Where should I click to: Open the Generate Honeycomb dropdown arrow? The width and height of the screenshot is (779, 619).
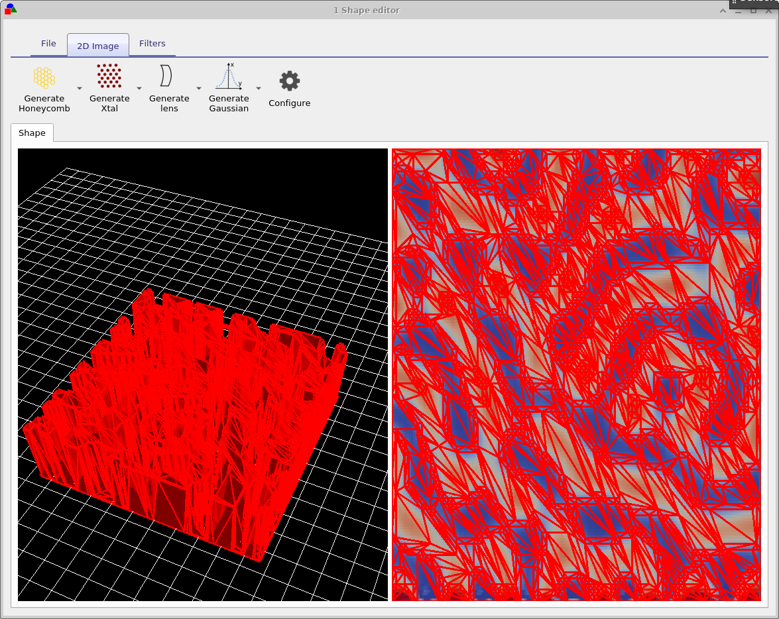coord(79,89)
